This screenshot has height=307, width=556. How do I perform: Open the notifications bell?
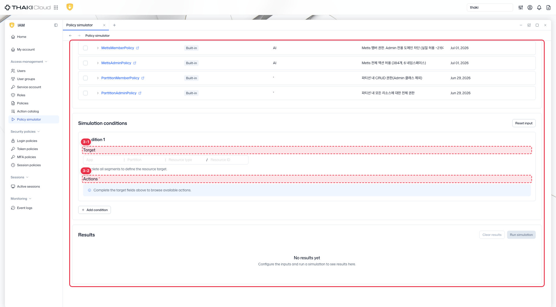539,8
